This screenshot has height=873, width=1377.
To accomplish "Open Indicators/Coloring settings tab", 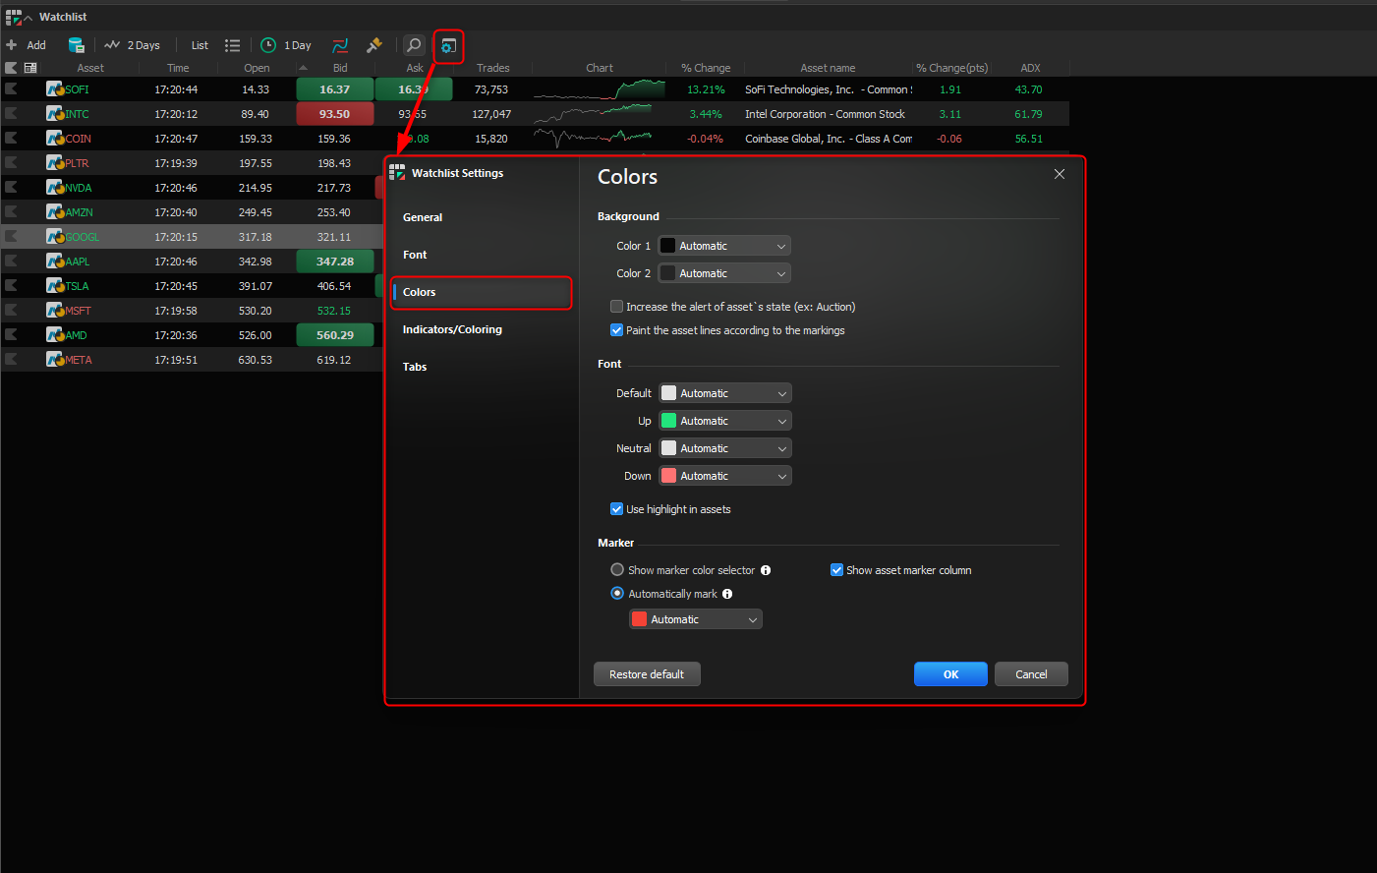I will 452,329.
